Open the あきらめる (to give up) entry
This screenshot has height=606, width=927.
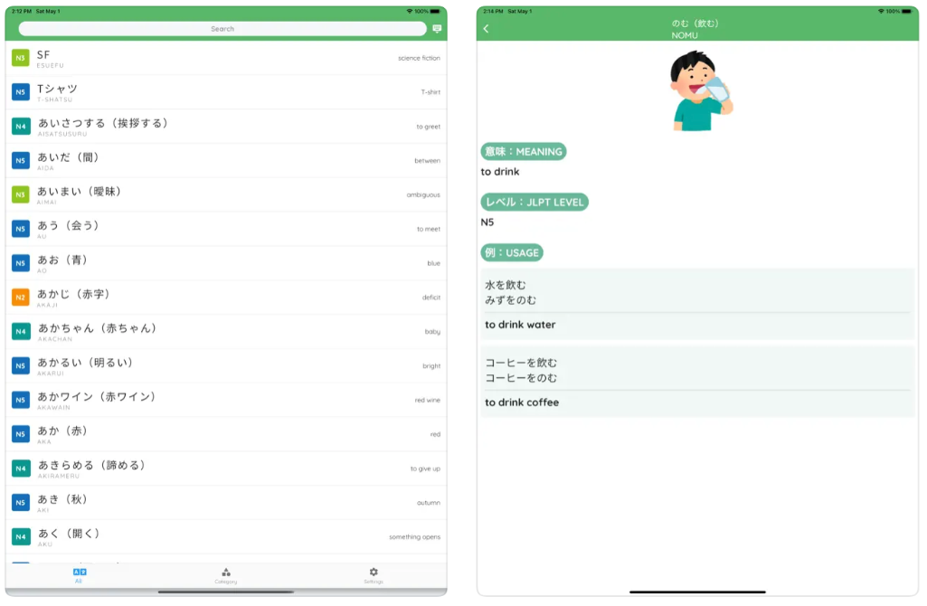click(226, 469)
